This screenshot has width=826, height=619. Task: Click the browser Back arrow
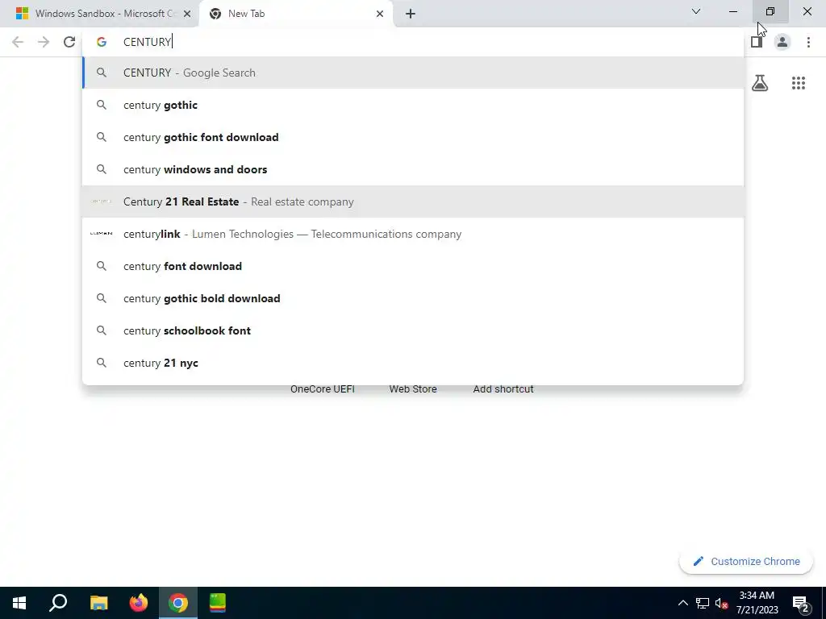coord(18,42)
